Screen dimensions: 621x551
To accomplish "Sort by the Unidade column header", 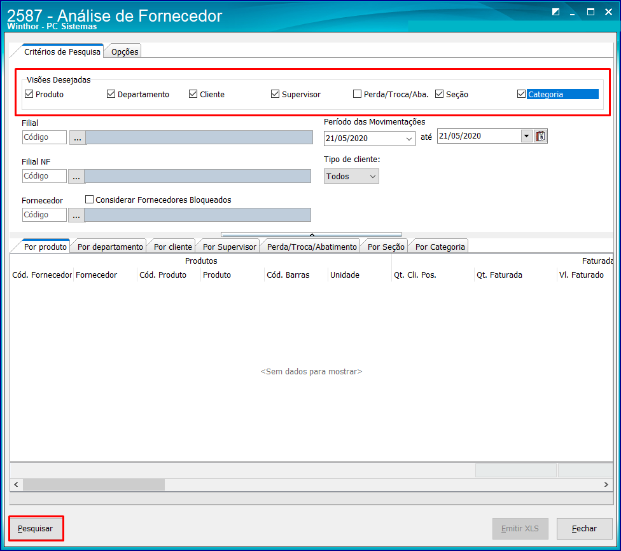I will pos(359,275).
